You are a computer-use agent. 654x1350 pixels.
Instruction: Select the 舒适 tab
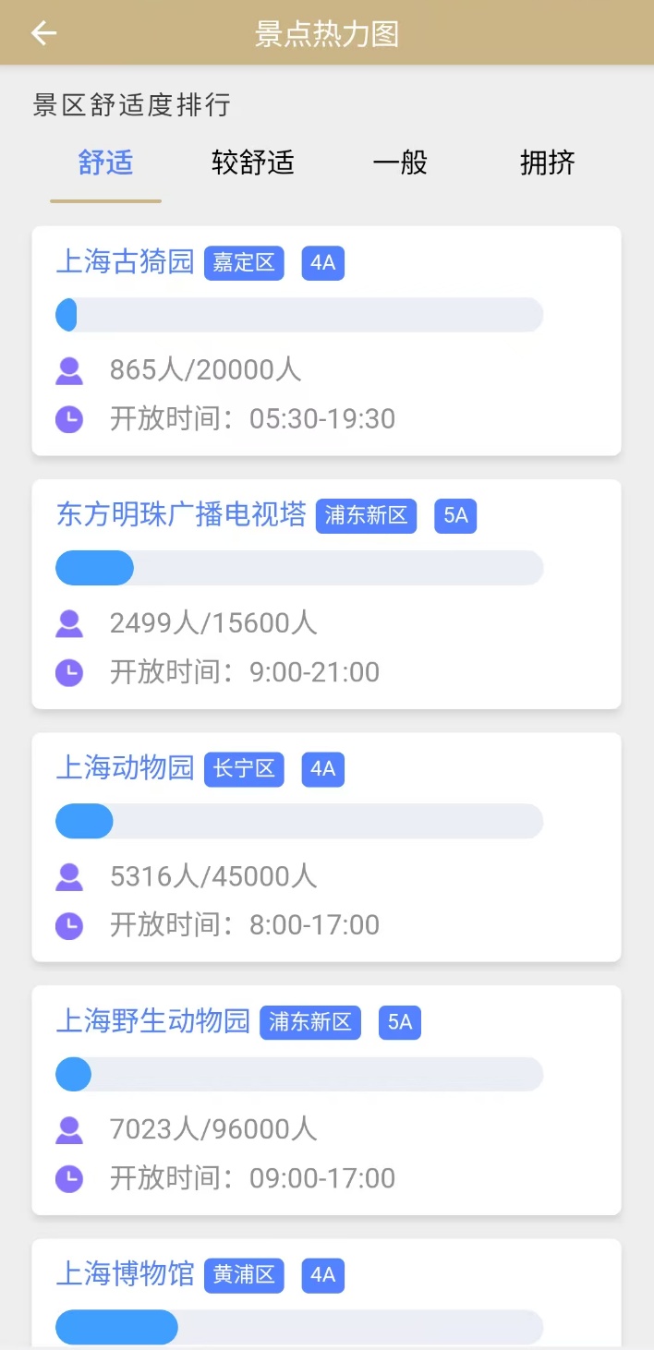[105, 163]
